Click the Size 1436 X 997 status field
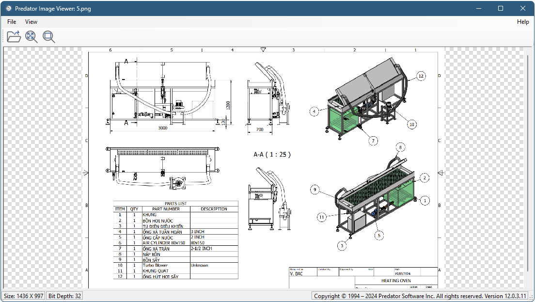This screenshot has width=535, height=302. (x=23, y=296)
